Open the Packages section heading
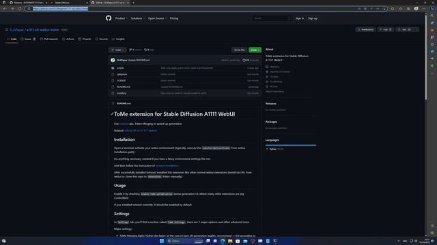The height and width of the screenshot is (245, 437). [x=271, y=122]
